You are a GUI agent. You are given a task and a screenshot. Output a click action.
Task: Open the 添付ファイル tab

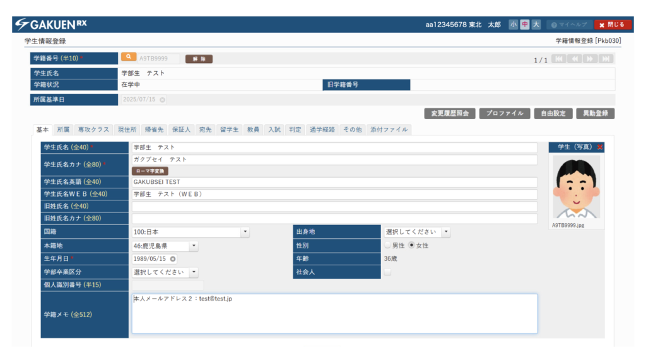coord(388,130)
